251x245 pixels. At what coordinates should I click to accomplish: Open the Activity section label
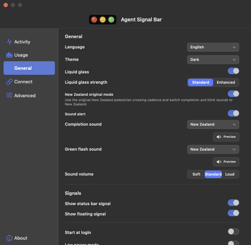coord(22,42)
